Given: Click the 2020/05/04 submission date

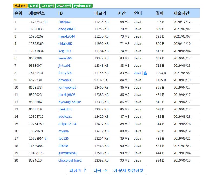Looking at the screenshot, I should pos(182,51).
